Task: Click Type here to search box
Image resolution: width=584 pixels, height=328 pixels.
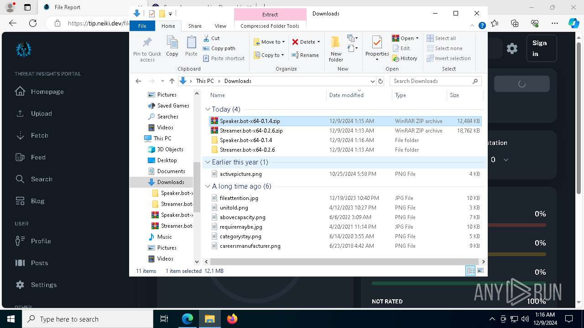Action: (88, 319)
